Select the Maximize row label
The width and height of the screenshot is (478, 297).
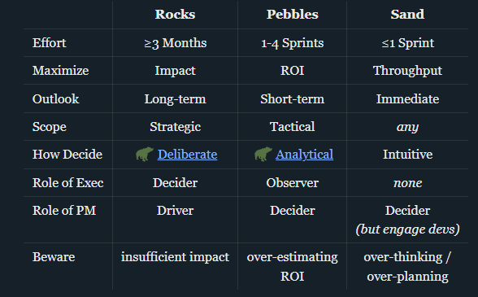pos(61,71)
